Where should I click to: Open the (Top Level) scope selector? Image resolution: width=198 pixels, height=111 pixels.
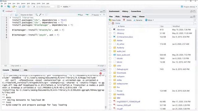click(x=16, y=66)
